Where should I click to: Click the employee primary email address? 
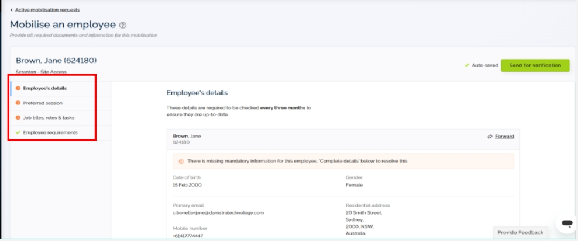pos(218,212)
